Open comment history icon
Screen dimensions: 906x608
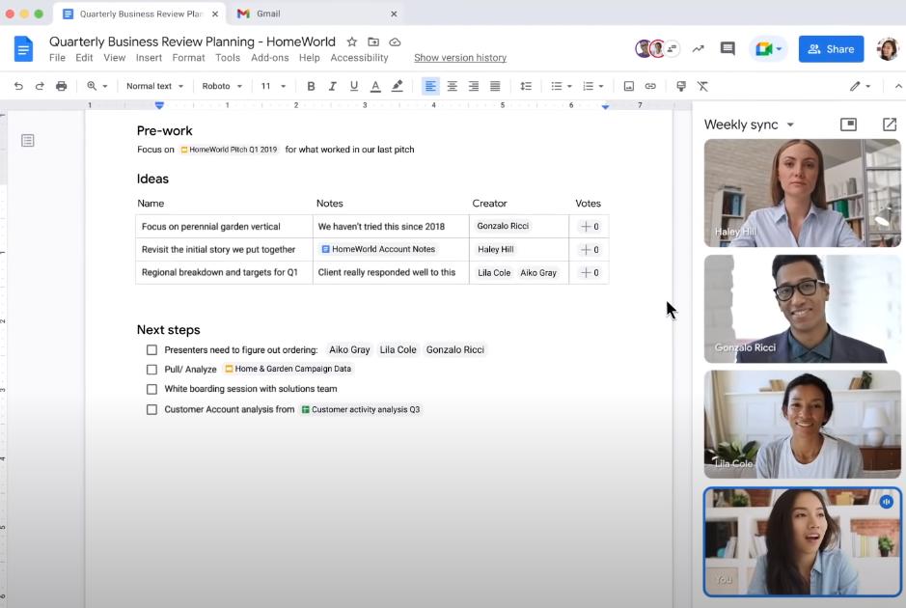(x=728, y=49)
